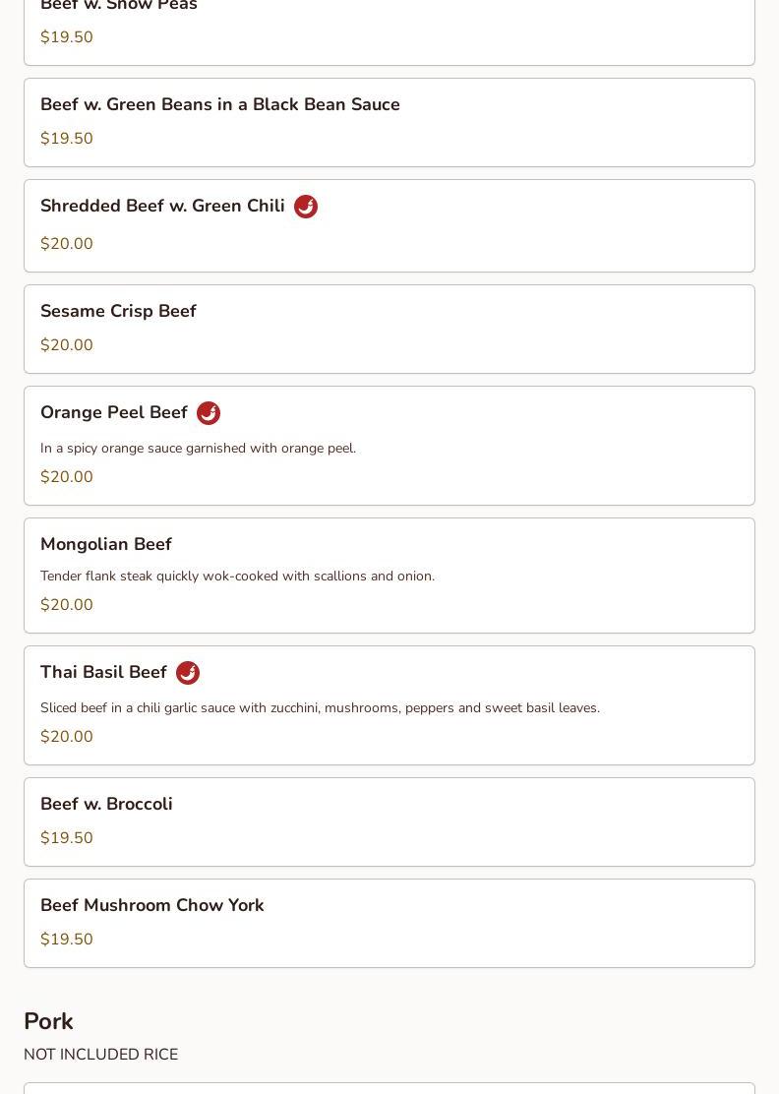Click the chili icon next to Thai Basil Beef

coord(188,673)
